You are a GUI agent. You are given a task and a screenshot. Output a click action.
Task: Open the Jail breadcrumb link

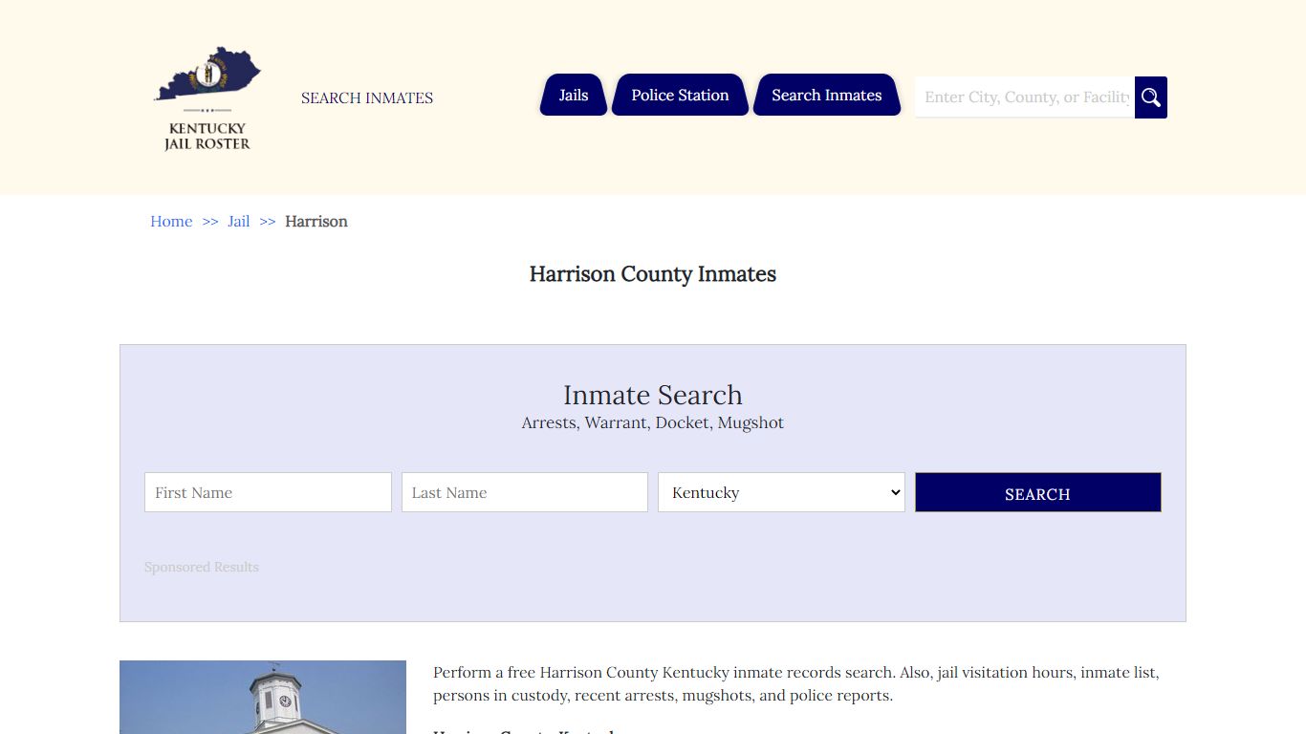tap(238, 221)
